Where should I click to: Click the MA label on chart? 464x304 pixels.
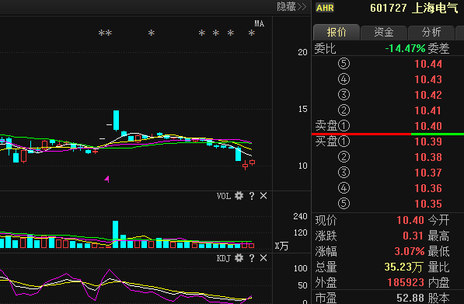(260, 23)
